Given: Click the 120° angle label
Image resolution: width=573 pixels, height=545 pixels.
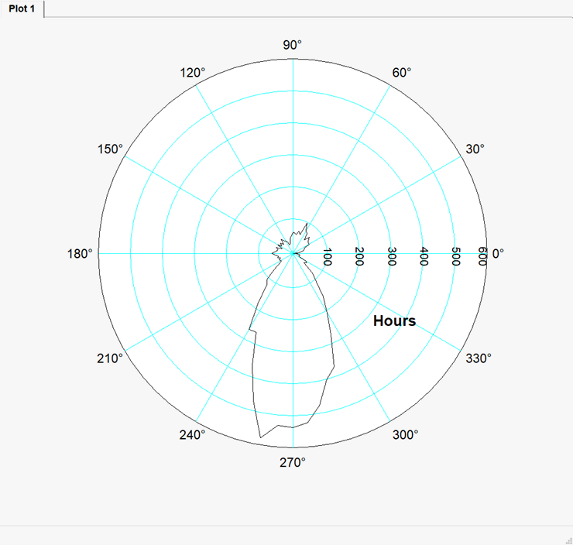Looking at the screenshot, I should [193, 72].
